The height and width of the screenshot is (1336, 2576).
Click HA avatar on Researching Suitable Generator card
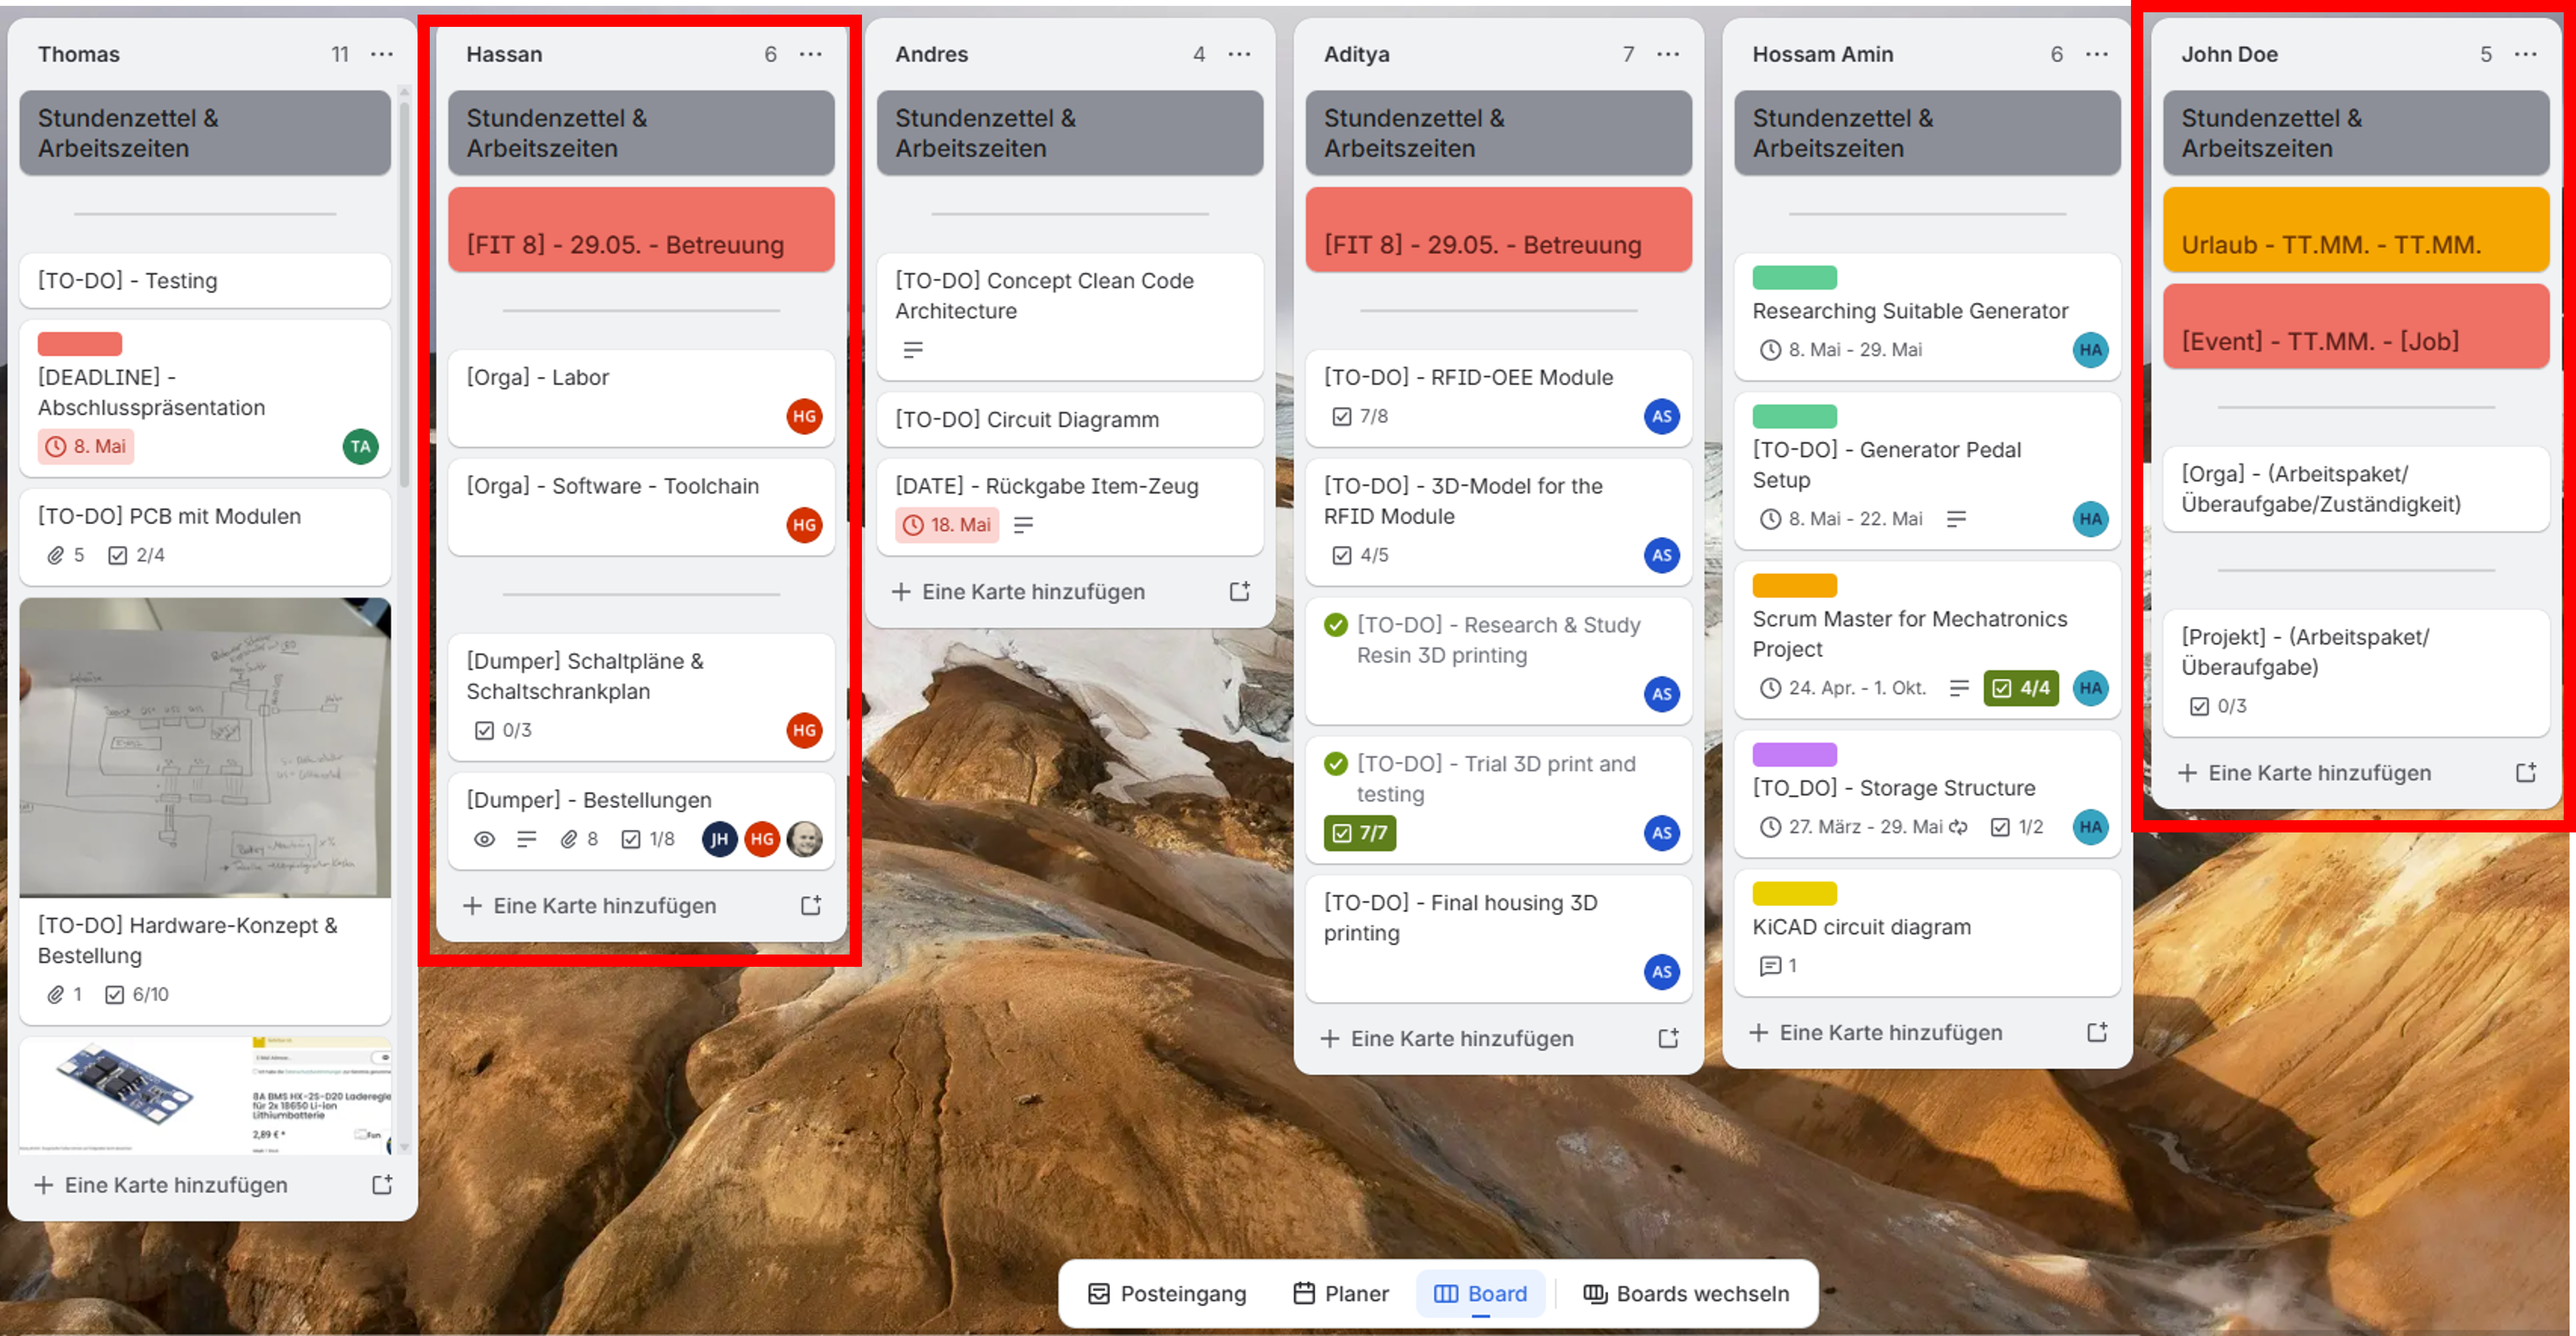click(2090, 350)
